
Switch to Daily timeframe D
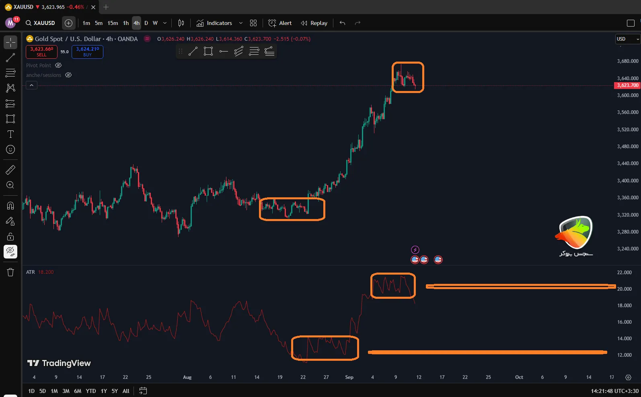click(146, 23)
